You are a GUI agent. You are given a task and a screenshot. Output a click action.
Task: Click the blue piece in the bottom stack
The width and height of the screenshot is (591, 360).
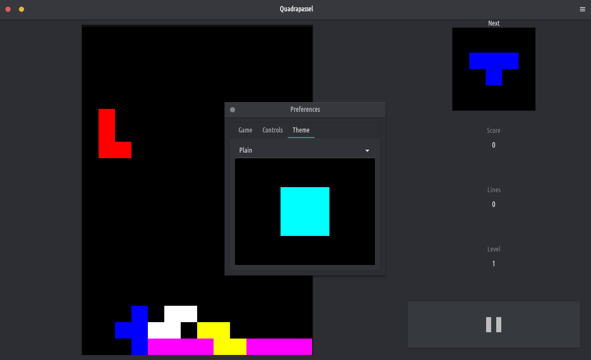(139, 330)
